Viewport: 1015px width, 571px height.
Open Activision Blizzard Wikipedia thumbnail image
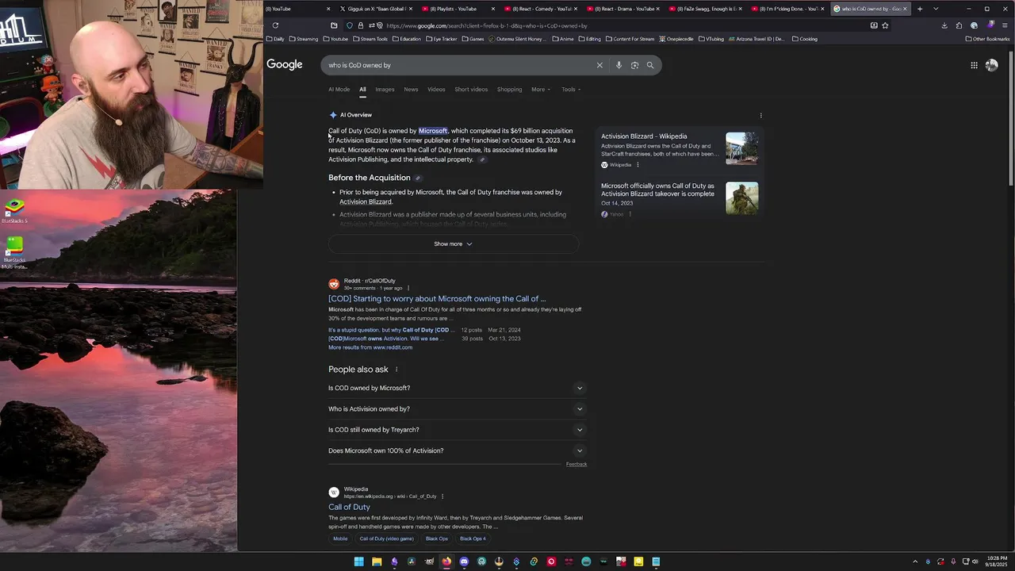[x=741, y=148]
